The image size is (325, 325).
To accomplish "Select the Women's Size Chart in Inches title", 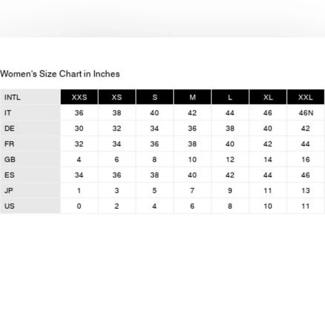I will (x=60, y=74).
